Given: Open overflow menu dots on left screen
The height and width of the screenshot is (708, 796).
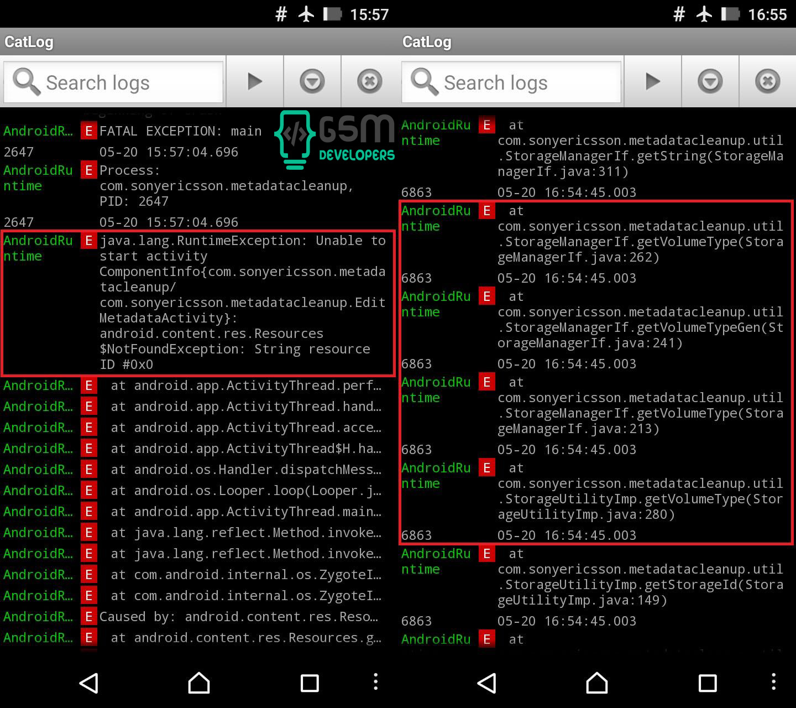Looking at the screenshot, I should (x=376, y=681).
